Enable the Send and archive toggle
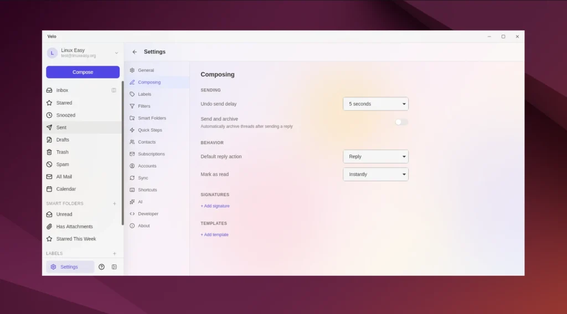The width and height of the screenshot is (567, 314). (x=401, y=122)
